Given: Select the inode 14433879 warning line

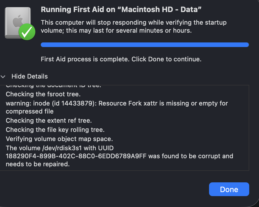Looking at the screenshot, I should point(117,103).
